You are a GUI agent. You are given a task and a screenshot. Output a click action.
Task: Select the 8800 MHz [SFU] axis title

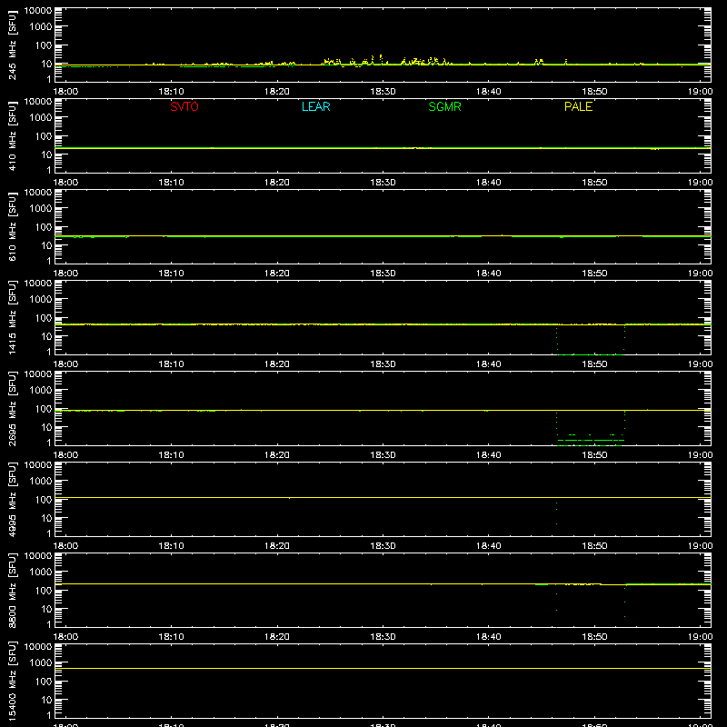tap(12, 591)
